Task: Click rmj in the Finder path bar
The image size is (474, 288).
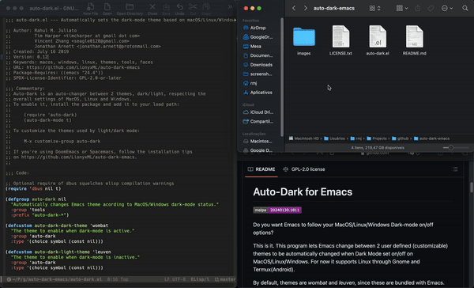Action: tap(356, 138)
